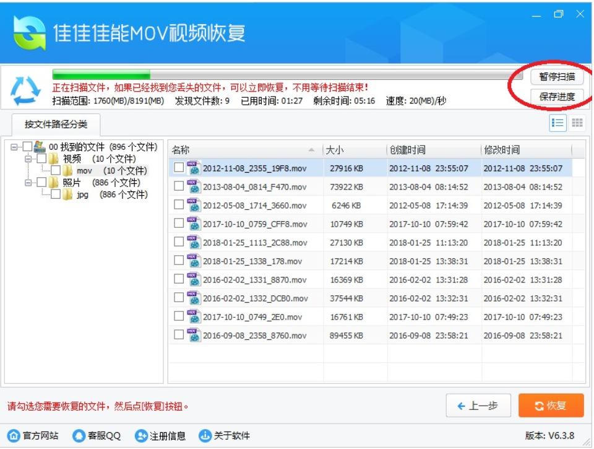Tick the 视频 folder checkbox
Viewport: 594px width, 449px height.
[41, 159]
